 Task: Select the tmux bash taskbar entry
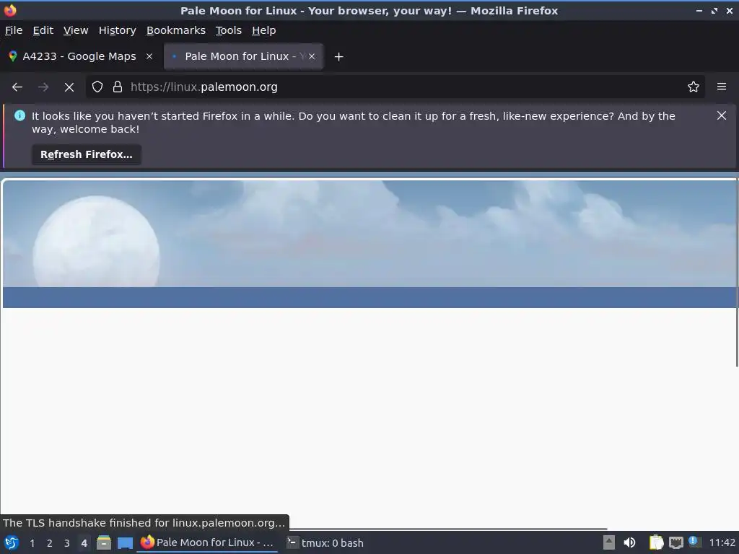[x=326, y=543]
